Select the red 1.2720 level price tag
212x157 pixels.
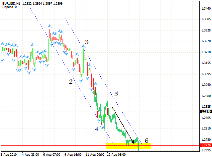pos(206,145)
